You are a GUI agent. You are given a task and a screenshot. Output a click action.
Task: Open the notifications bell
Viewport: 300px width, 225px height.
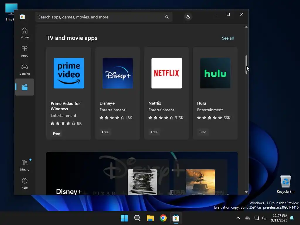click(x=292, y=218)
